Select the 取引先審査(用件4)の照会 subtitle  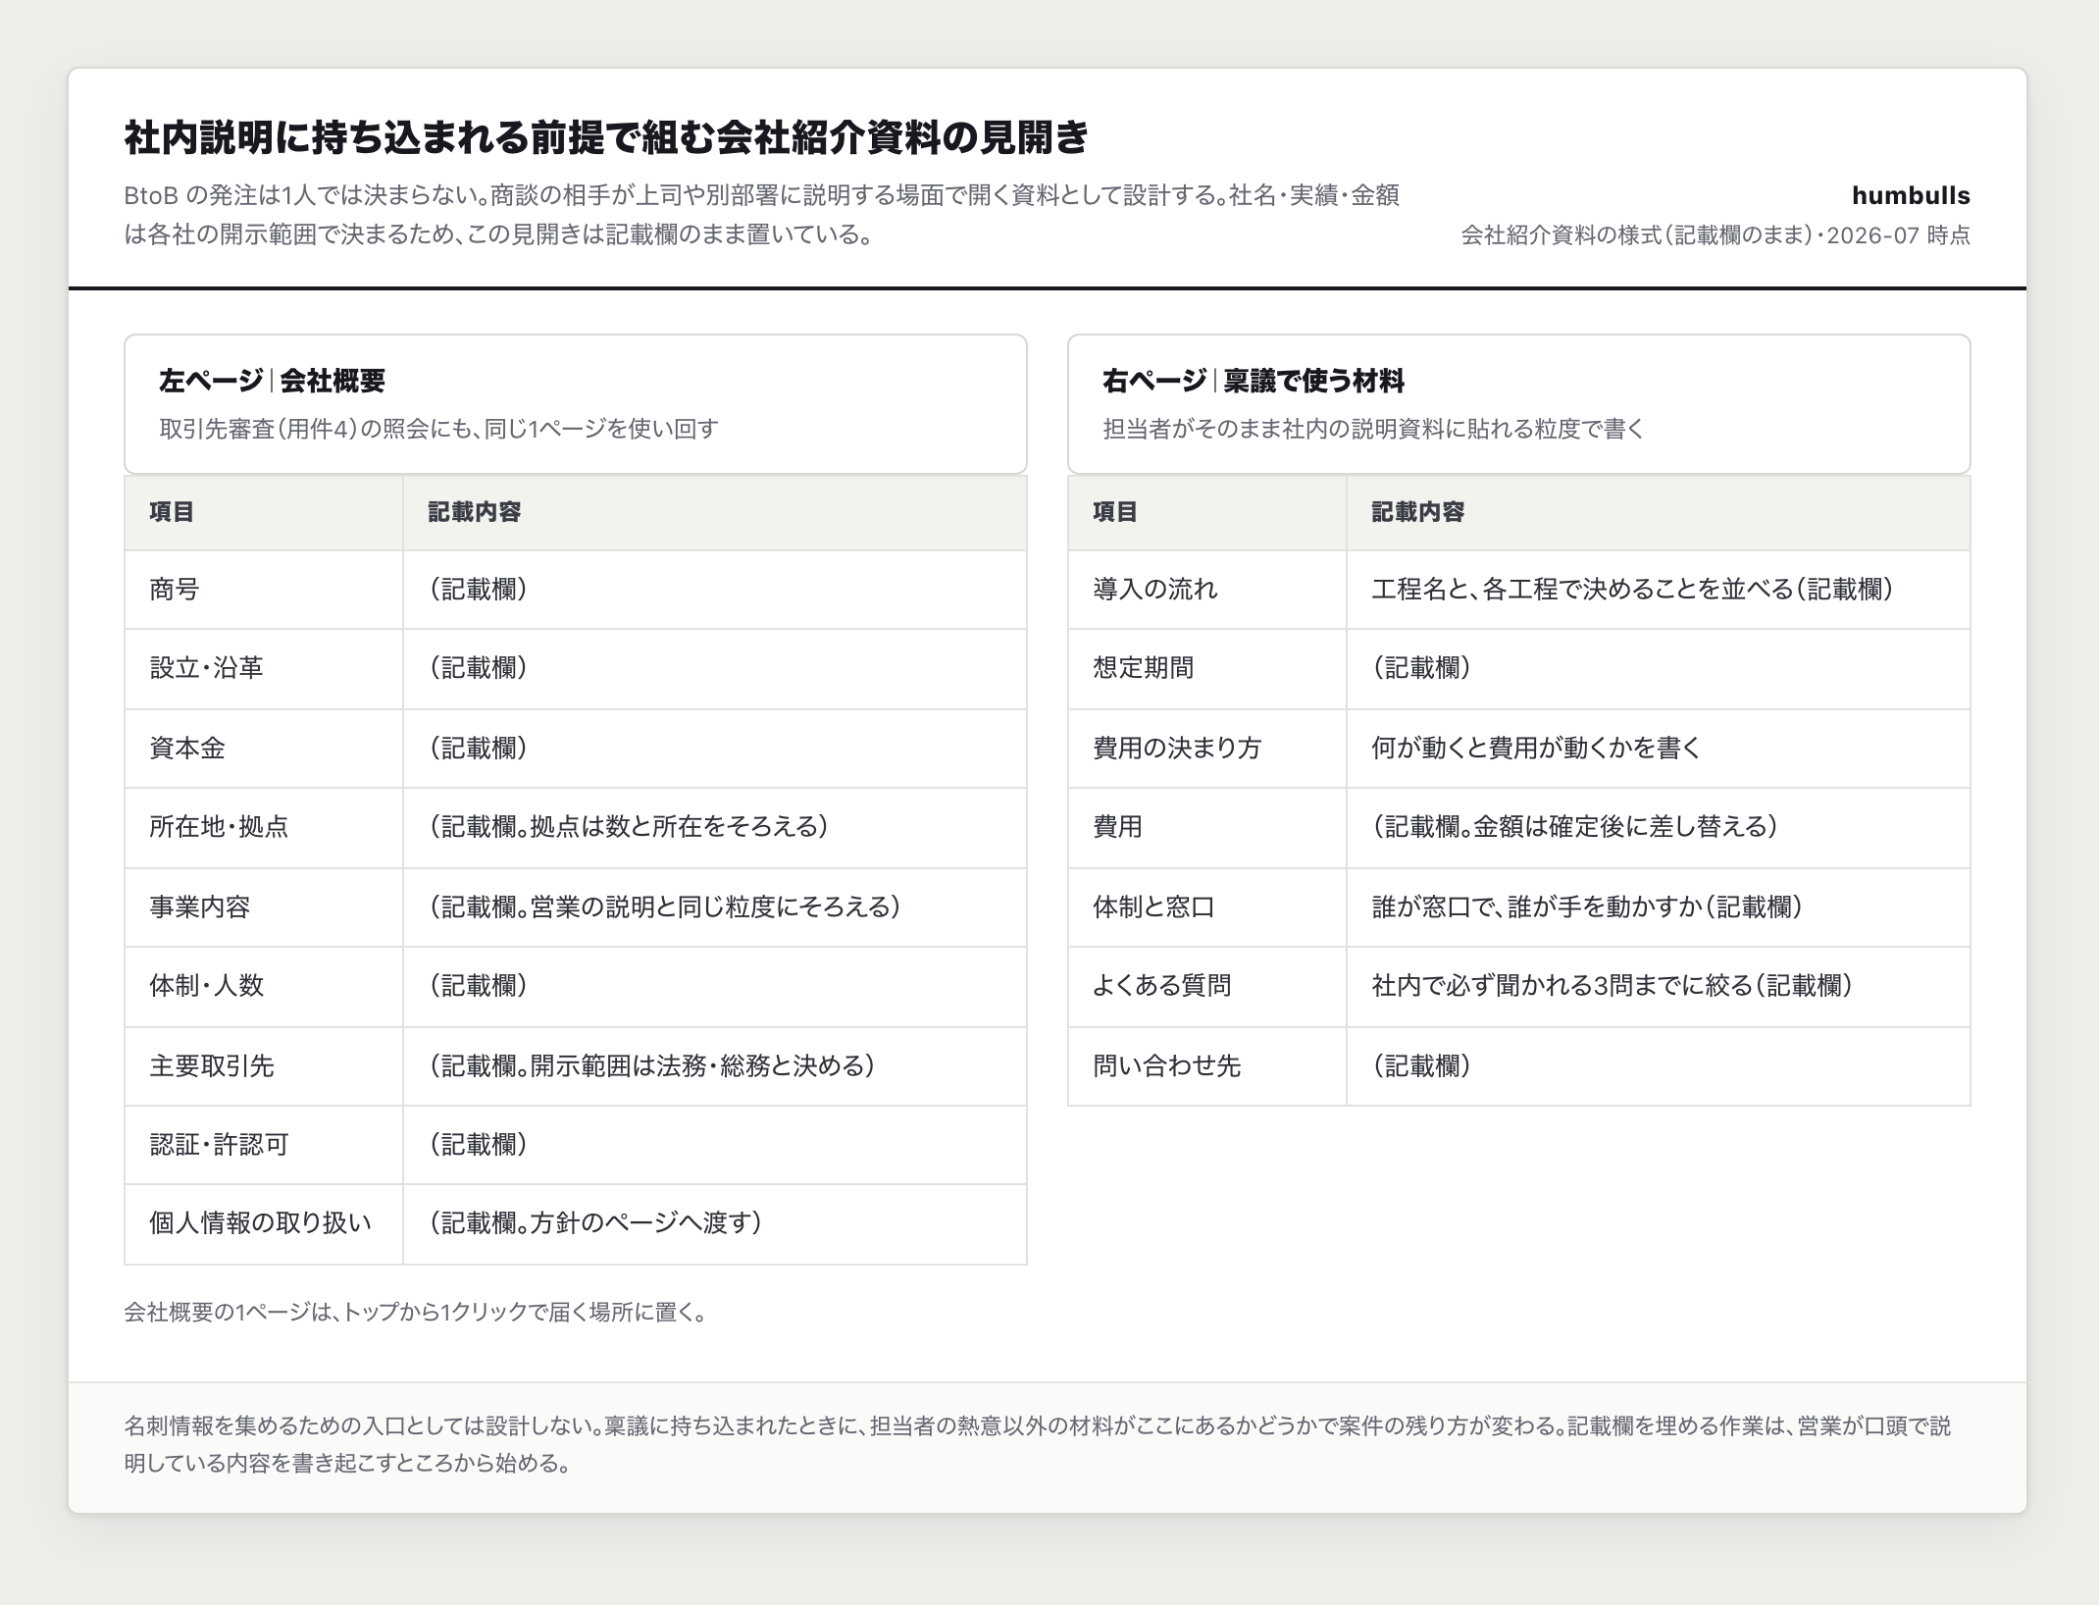438,429
